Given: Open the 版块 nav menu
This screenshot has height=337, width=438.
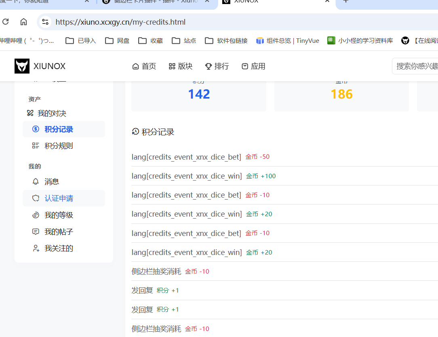Looking at the screenshot, I should (181, 66).
